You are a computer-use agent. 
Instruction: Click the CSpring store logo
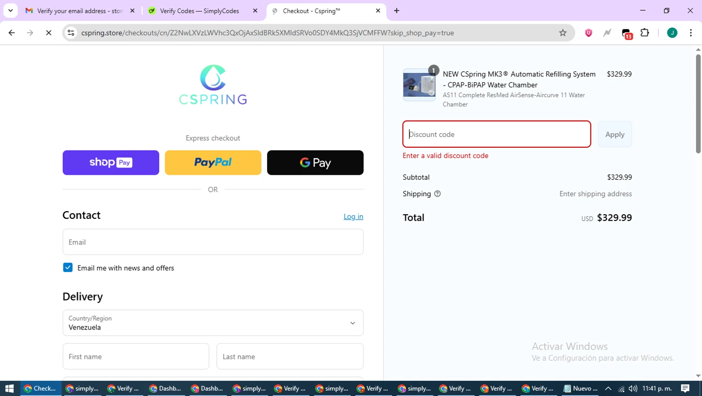[x=213, y=85]
